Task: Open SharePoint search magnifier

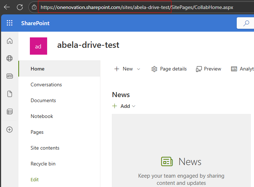Action: coord(246,23)
